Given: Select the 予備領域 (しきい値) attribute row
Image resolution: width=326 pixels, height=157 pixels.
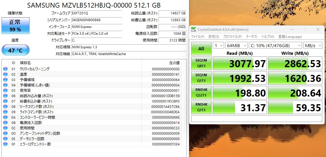Looking at the screenshot, I should point(91,85).
